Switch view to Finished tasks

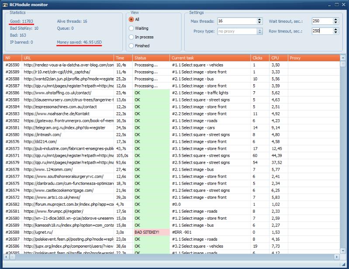(139, 46)
